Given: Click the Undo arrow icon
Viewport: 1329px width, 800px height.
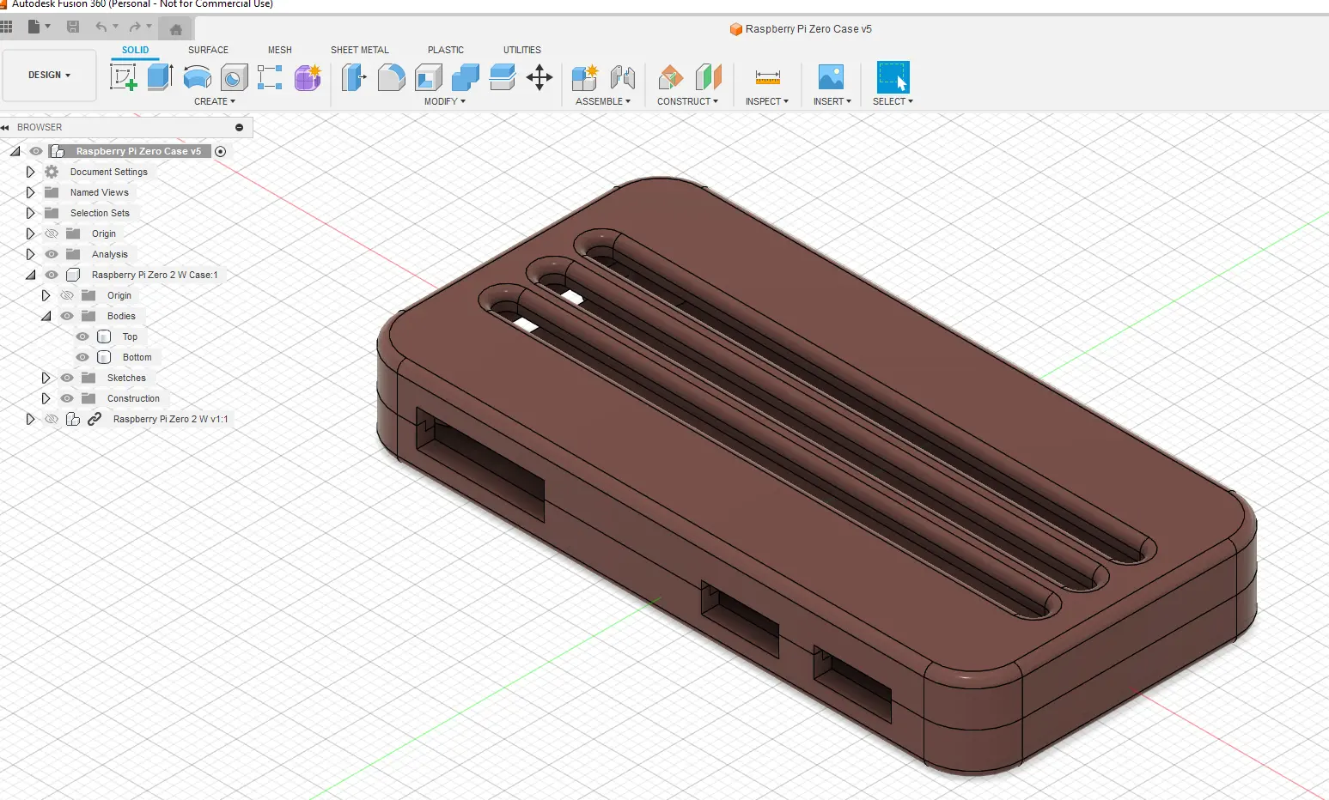Looking at the screenshot, I should click(x=101, y=27).
